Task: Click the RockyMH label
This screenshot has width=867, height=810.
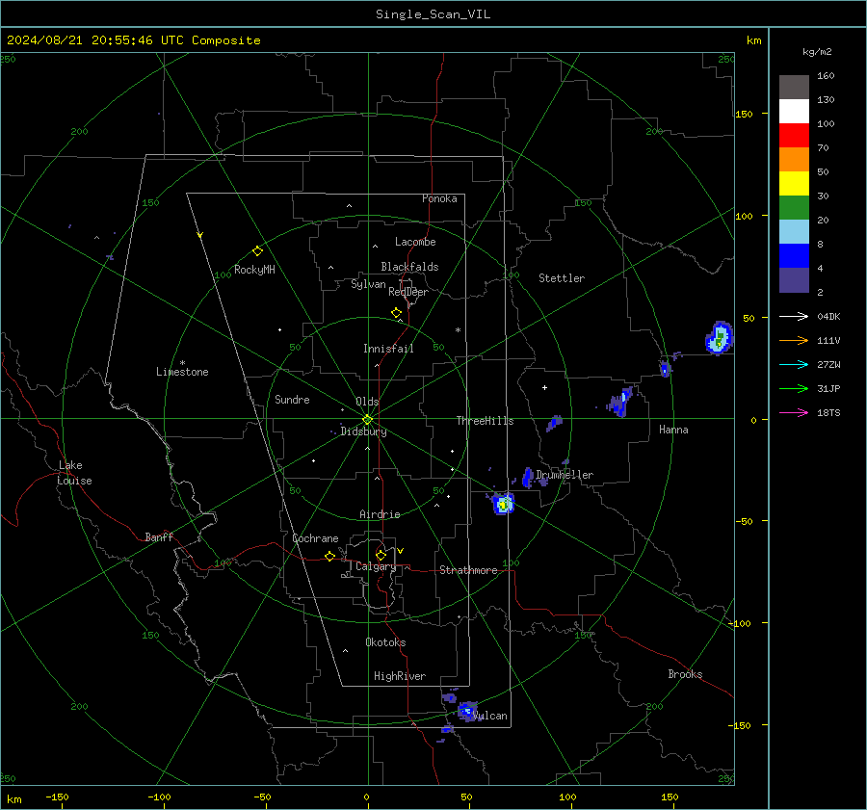Action: 254,270
